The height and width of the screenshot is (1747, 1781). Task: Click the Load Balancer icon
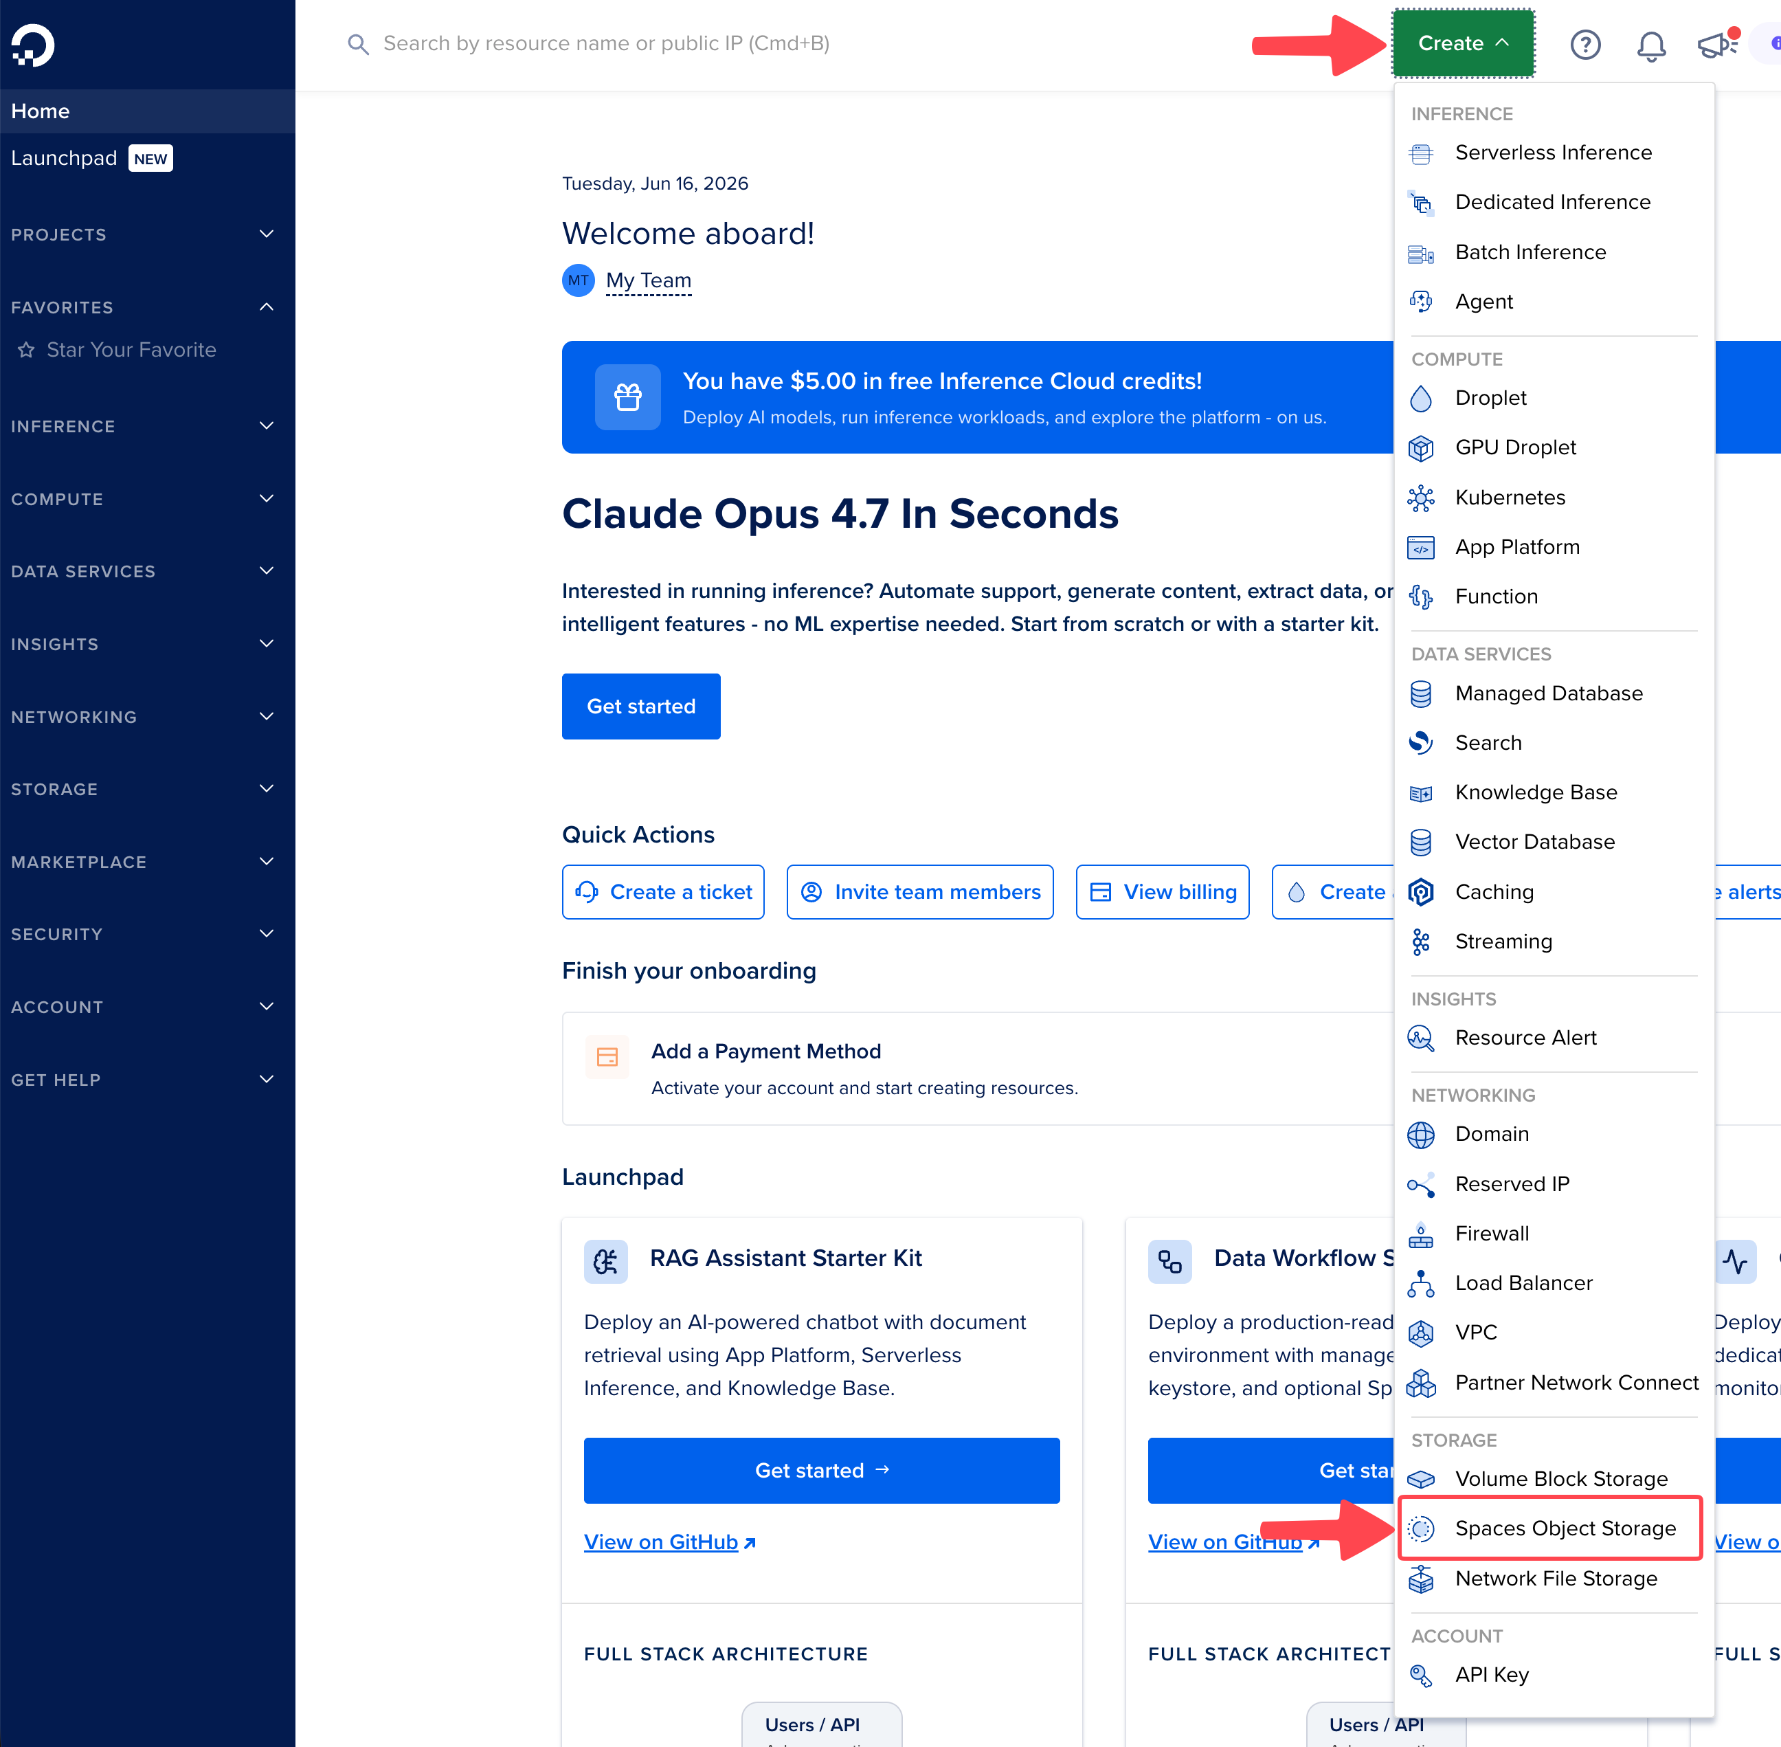(x=1420, y=1284)
